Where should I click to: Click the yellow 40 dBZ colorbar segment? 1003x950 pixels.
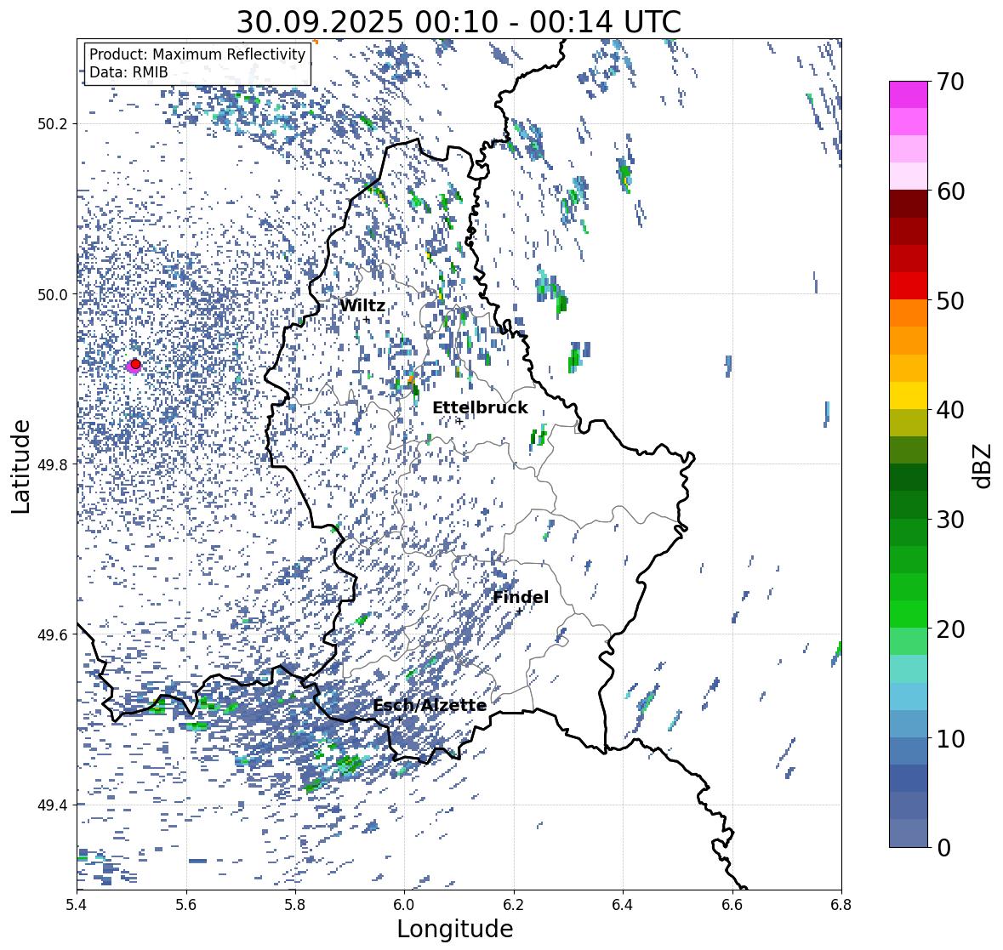[x=909, y=395]
